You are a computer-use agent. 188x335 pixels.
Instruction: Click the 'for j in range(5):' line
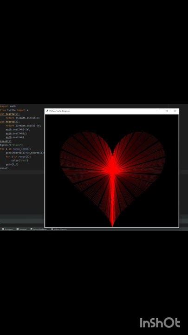pos(18,157)
